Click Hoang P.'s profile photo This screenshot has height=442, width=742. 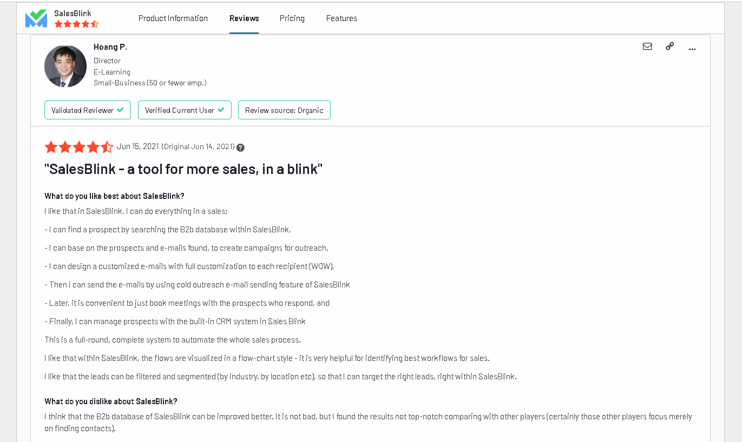pos(65,66)
